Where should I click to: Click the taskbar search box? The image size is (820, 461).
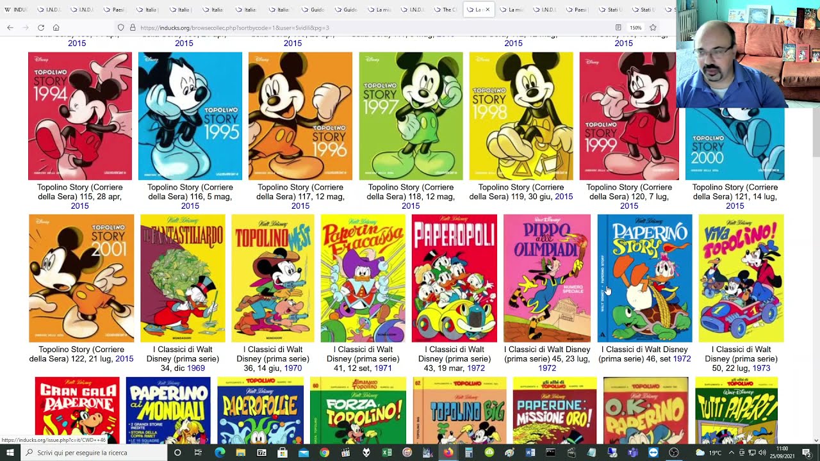94,453
